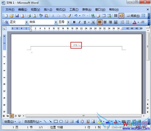This screenshot has width=151, height=131.
Task: Click the ruler tab-stop selector L box
Action: pyautogui.click(x=4, y=29)
